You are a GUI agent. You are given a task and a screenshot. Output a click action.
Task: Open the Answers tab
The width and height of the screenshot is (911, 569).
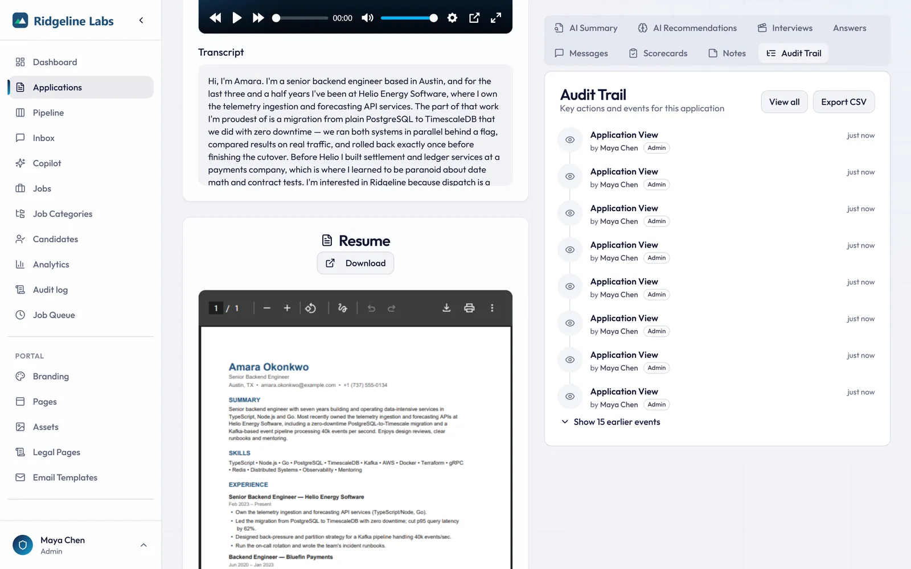coord(850,28)
